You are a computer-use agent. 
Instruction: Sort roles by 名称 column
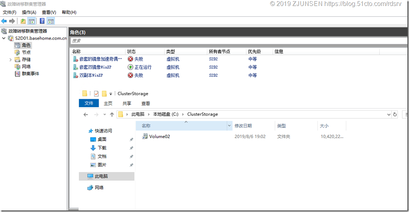97,52
